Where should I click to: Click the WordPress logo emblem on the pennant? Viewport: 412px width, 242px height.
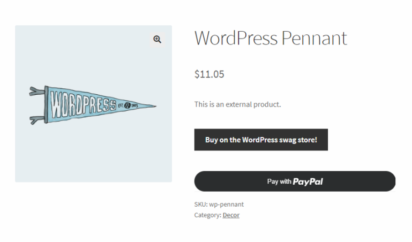[x=127, y=105]
